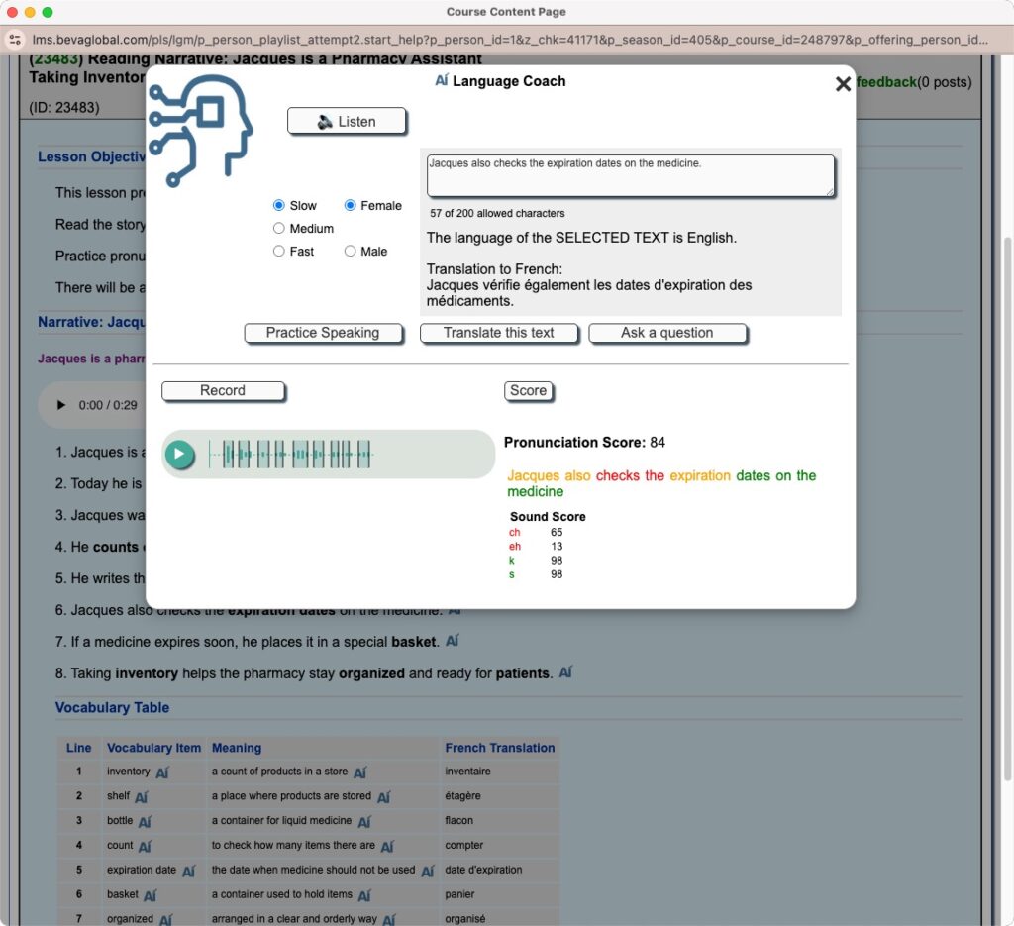Image resolution: width=1014 pixels, height=926 pixels.
Task: Close the Language Coach dialog
Action: pyautogui.click(x=843, y=84)
